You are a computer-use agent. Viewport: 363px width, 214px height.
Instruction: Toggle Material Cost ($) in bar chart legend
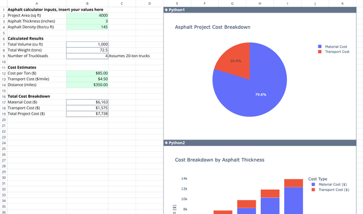[329, 185]
